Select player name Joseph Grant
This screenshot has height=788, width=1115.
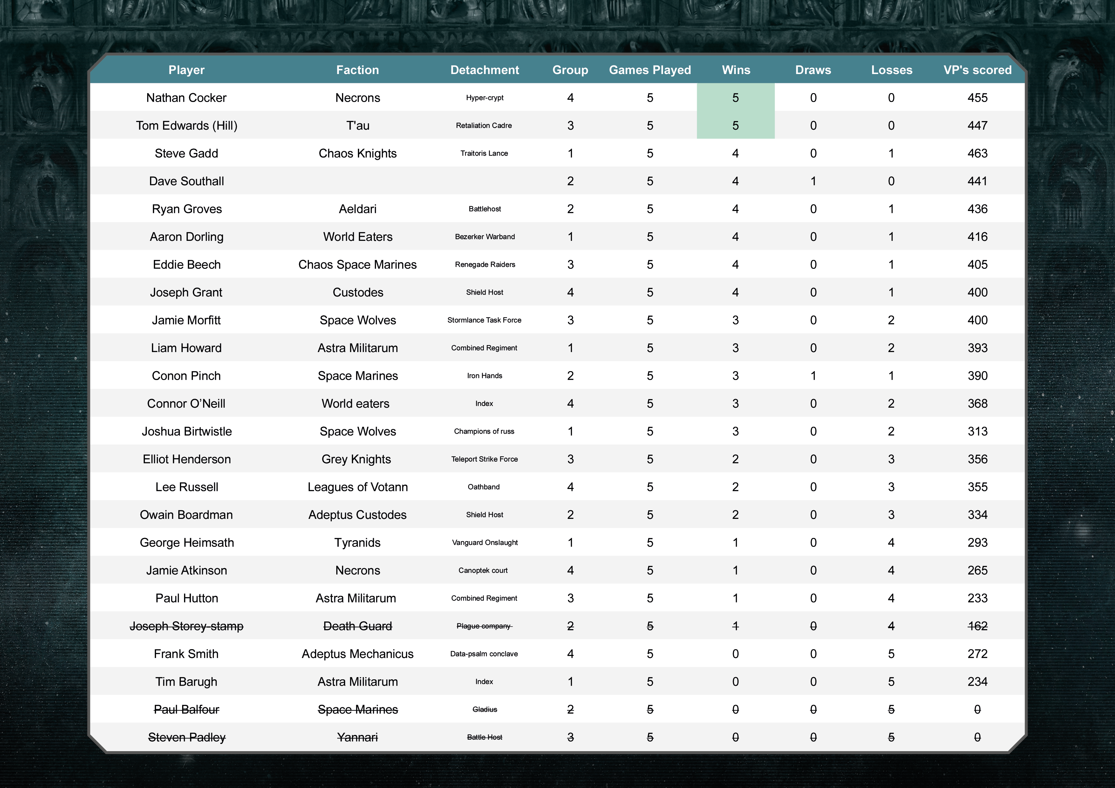coord(187,292)
